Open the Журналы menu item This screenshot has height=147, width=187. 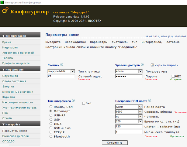(20, 97)
